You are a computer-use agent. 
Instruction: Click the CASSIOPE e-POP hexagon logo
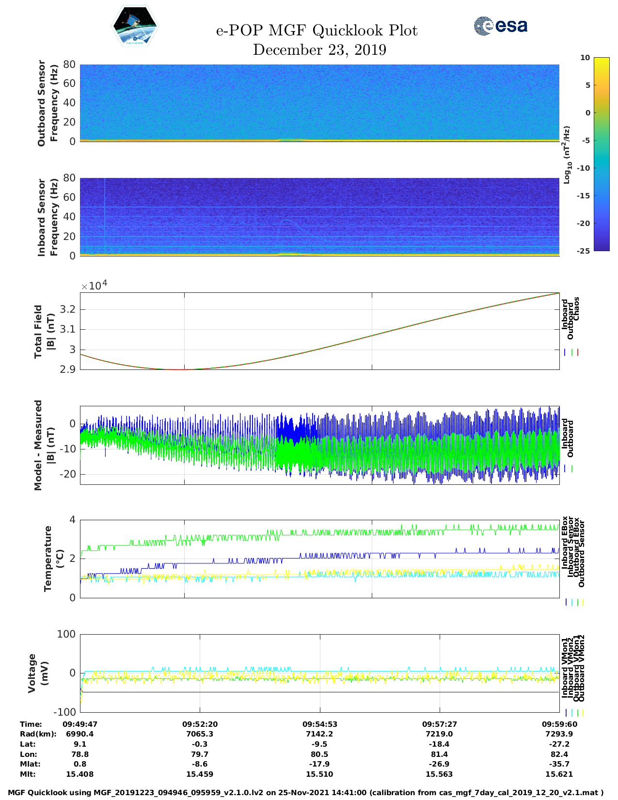pos(135,27)
